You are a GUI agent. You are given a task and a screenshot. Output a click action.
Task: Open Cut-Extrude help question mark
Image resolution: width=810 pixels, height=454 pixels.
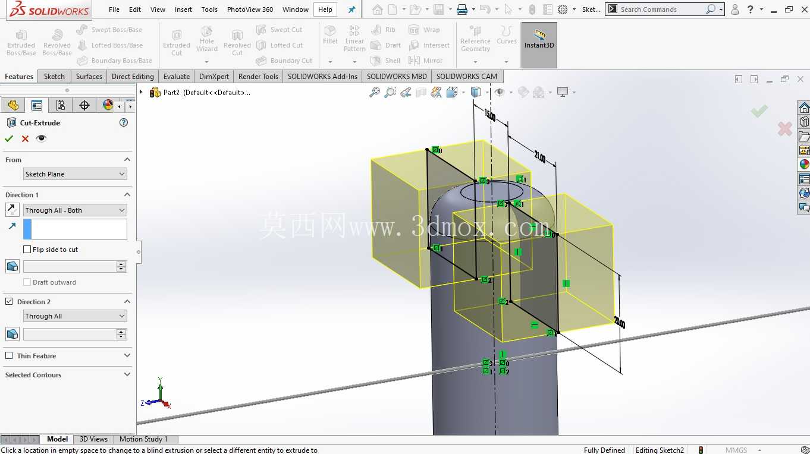coord(124,122)
